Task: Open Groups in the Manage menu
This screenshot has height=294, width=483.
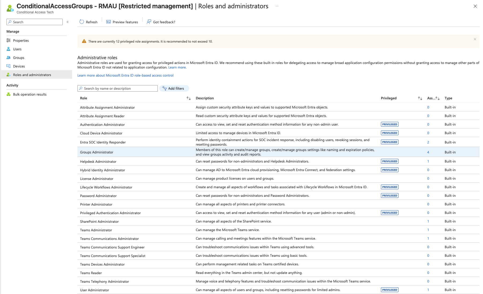Action: [x=18, y=58]
